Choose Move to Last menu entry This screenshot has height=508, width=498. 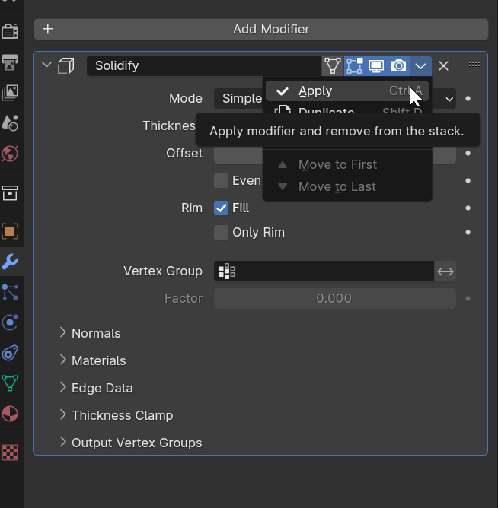point(347,186)
